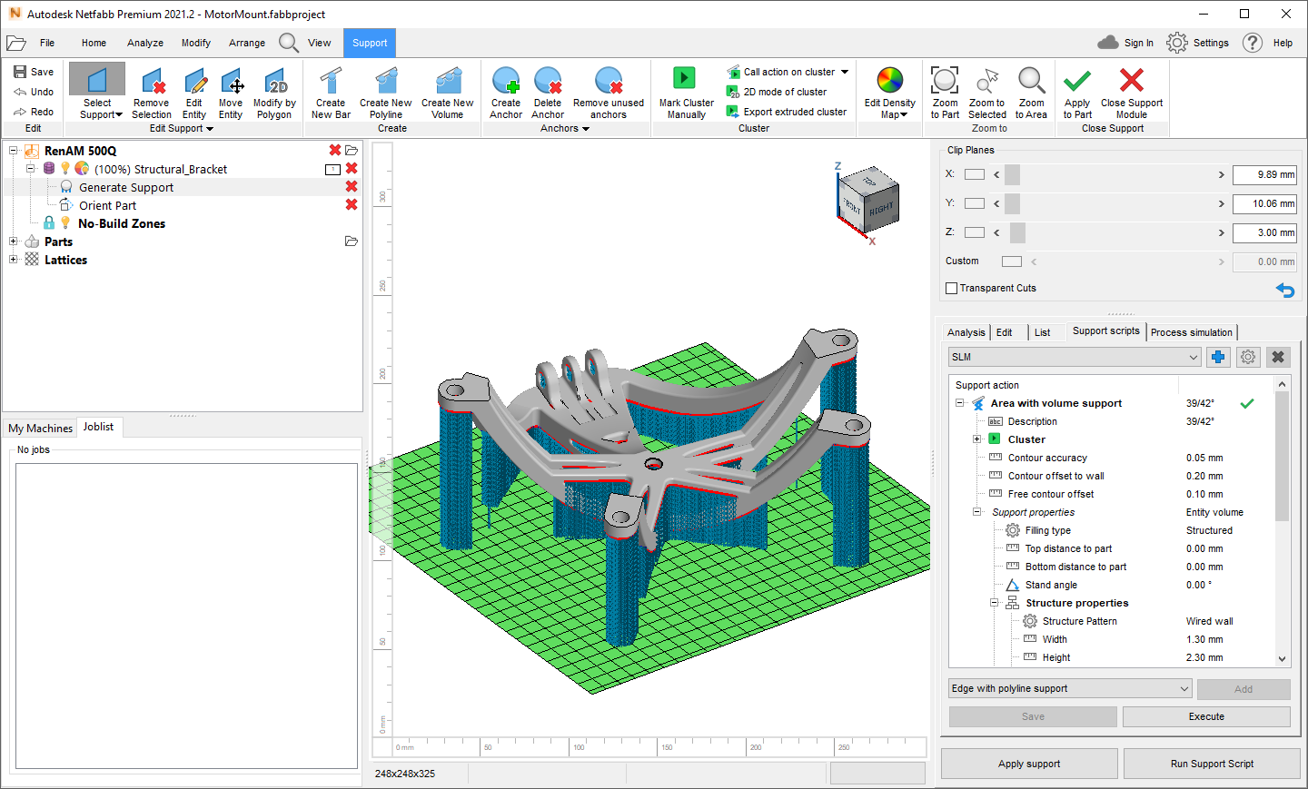Click Remove Selection tool
The image size is (1308, 789).
click(x=151, y=92)
